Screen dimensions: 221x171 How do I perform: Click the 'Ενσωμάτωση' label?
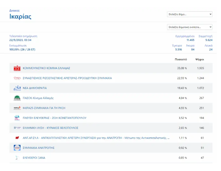18,46
